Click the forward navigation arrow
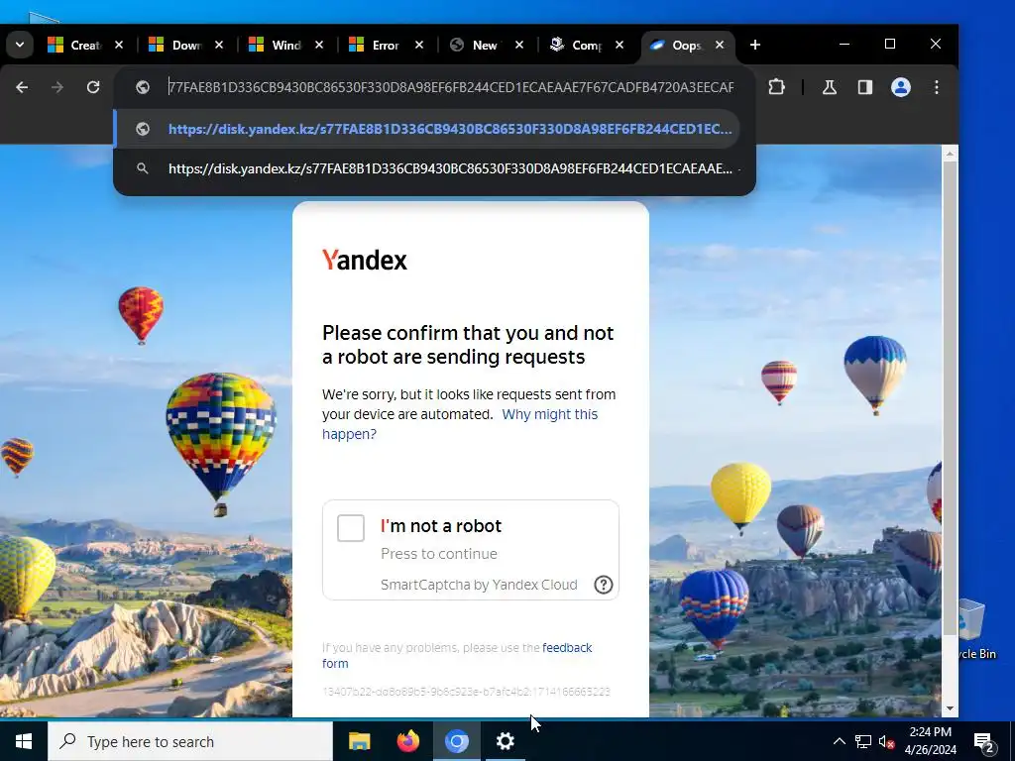 (x=57, y=87)
